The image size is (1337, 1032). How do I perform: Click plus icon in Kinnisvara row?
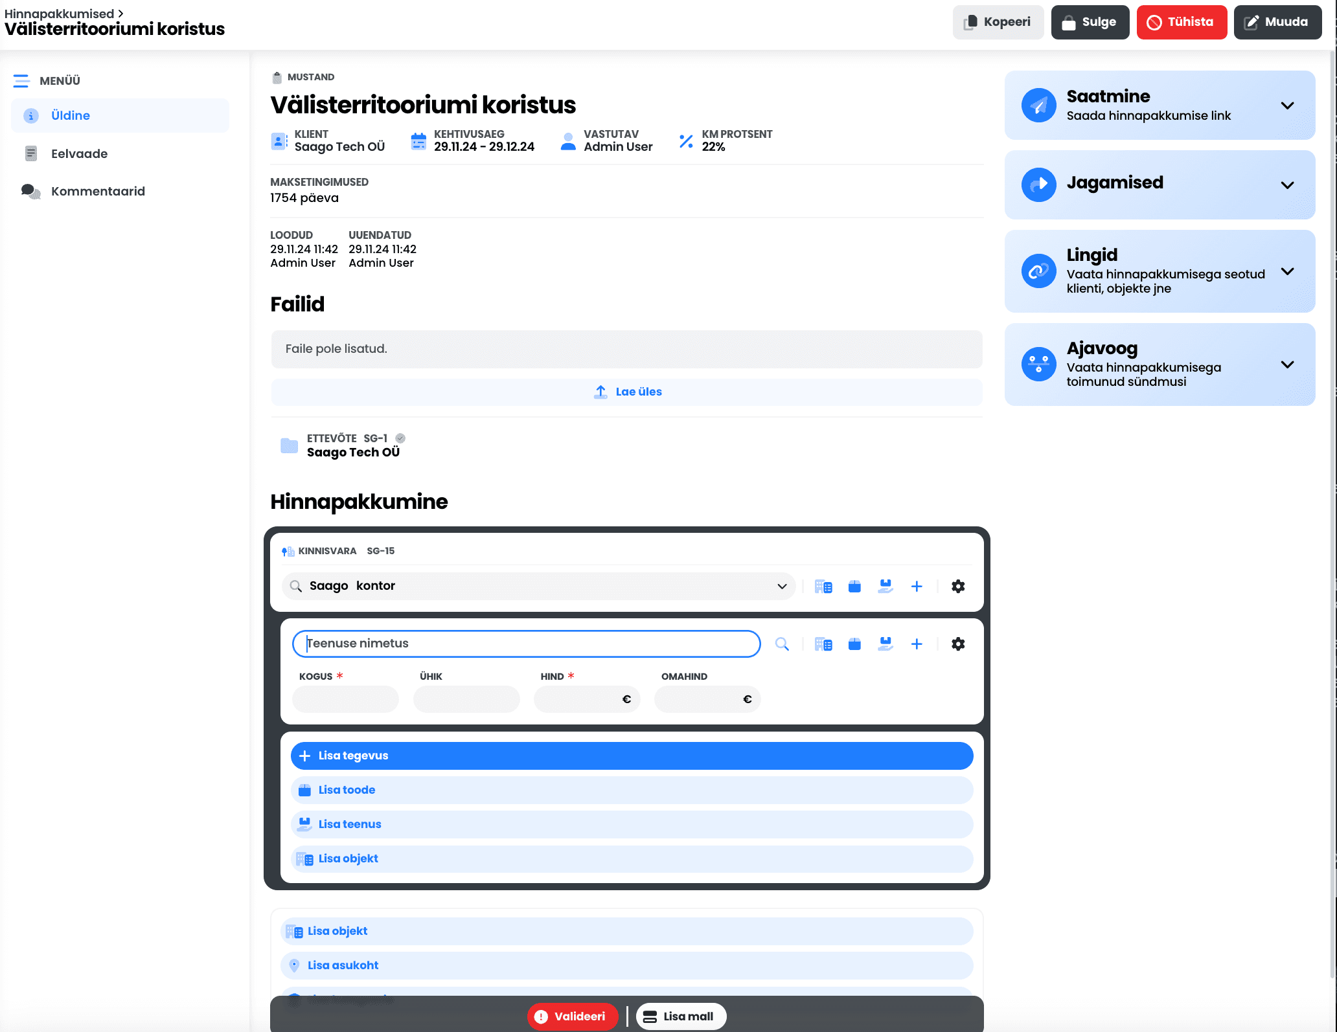917,586
